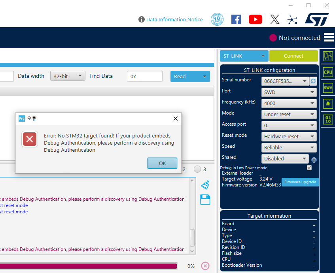Open the ST-LINK interface dropdown
The image size is (335, 273).
click(244, 56)
